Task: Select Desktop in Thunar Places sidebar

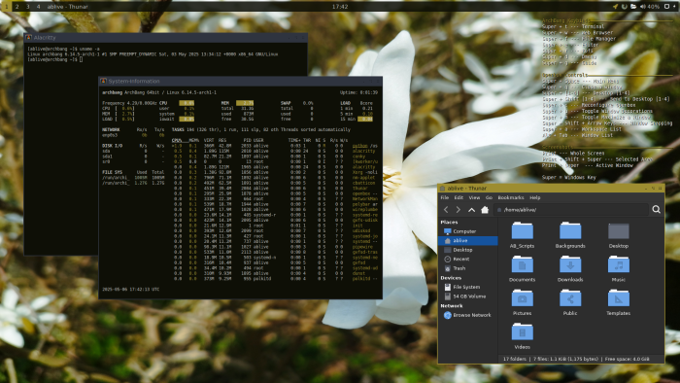Action: click(468, 250)
